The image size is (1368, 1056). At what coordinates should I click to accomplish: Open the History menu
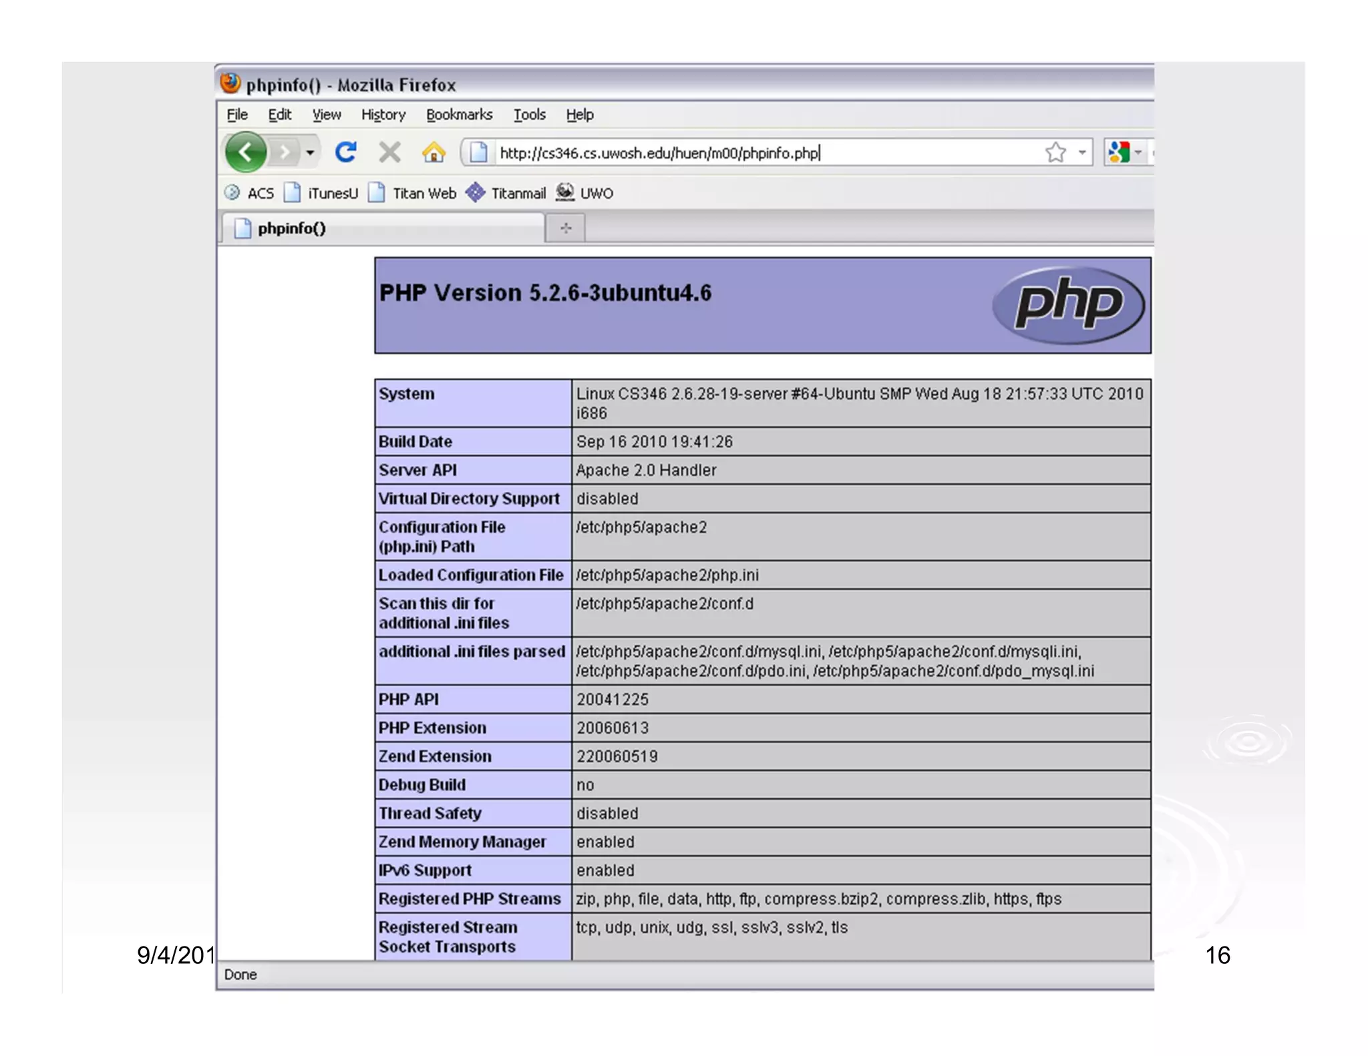[x=383, y=115]
